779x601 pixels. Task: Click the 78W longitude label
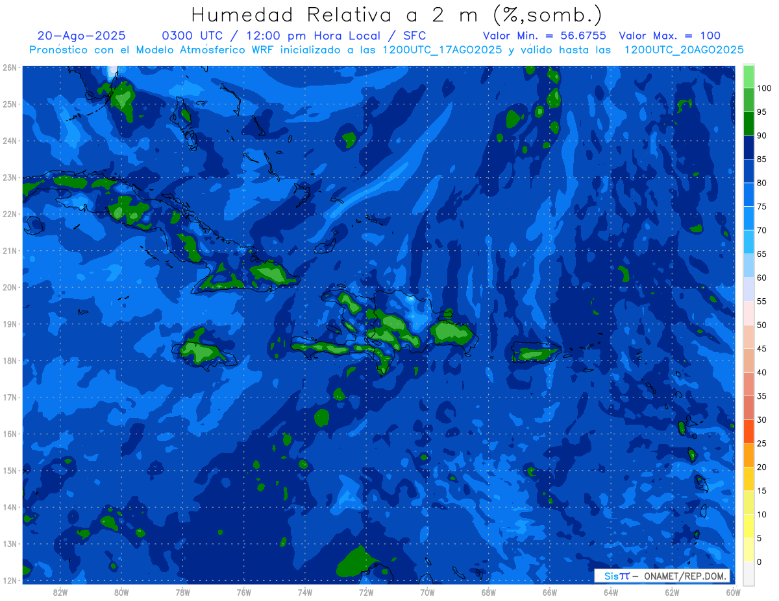tap(182, 593)
